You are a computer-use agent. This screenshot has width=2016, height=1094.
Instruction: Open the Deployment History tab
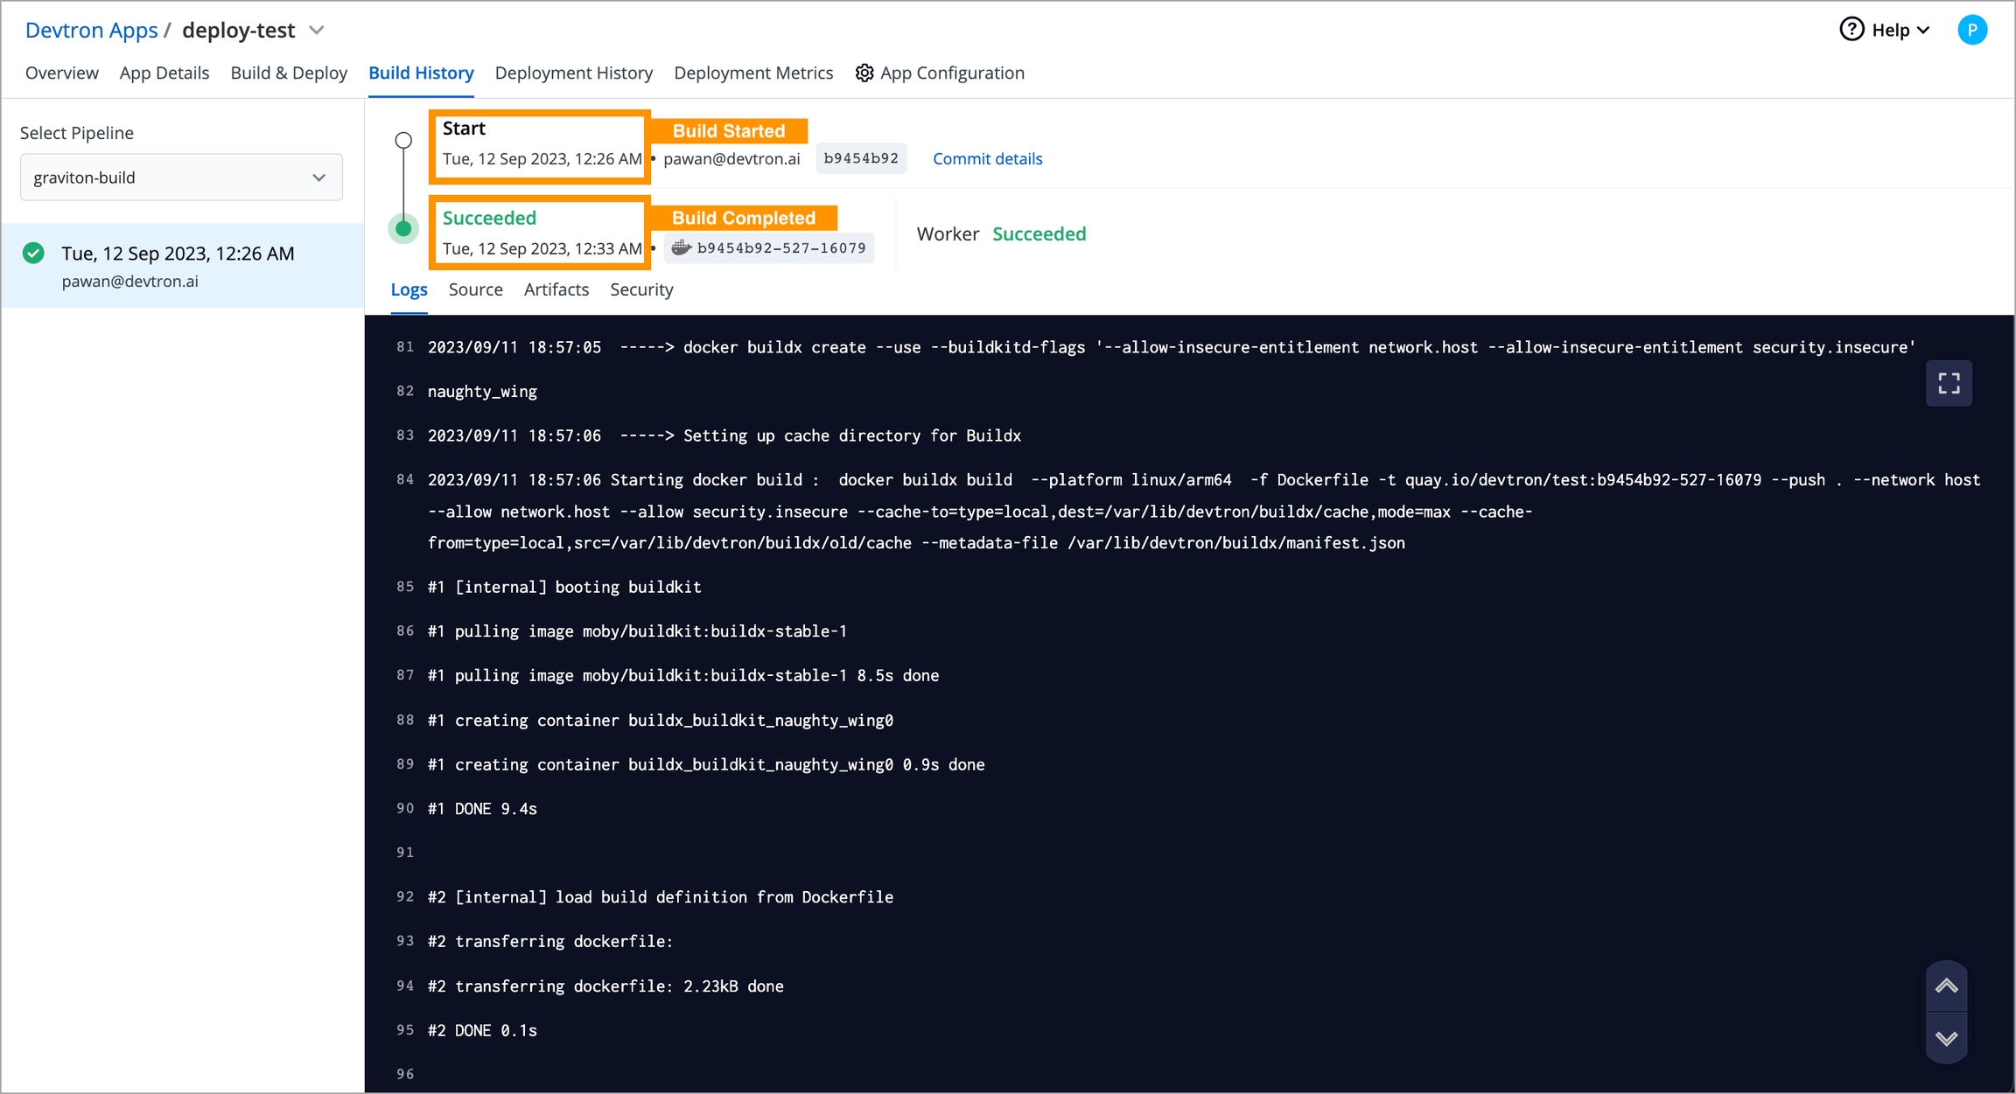573,73
